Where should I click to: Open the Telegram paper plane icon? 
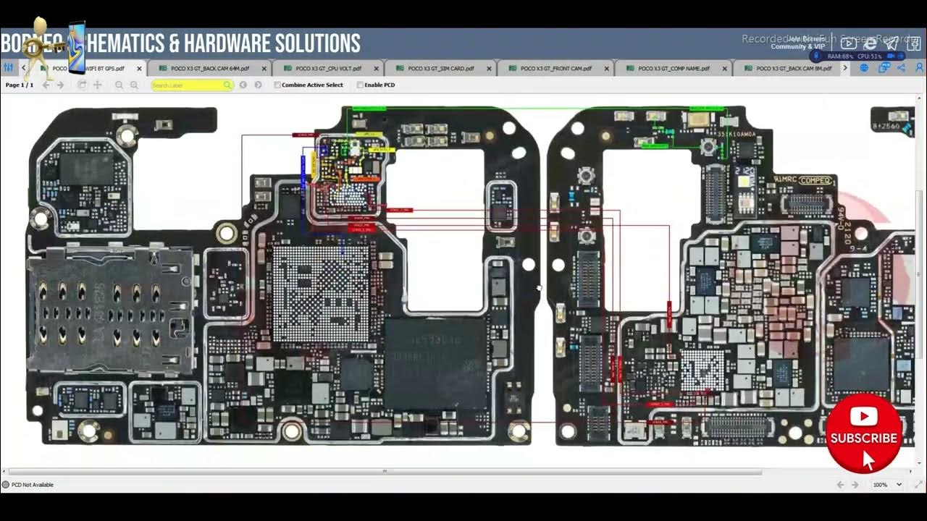[x=892, y=43]
